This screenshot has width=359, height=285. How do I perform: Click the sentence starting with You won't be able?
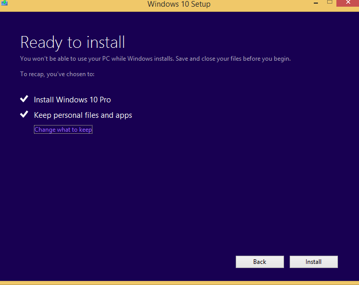click(155, 59)
